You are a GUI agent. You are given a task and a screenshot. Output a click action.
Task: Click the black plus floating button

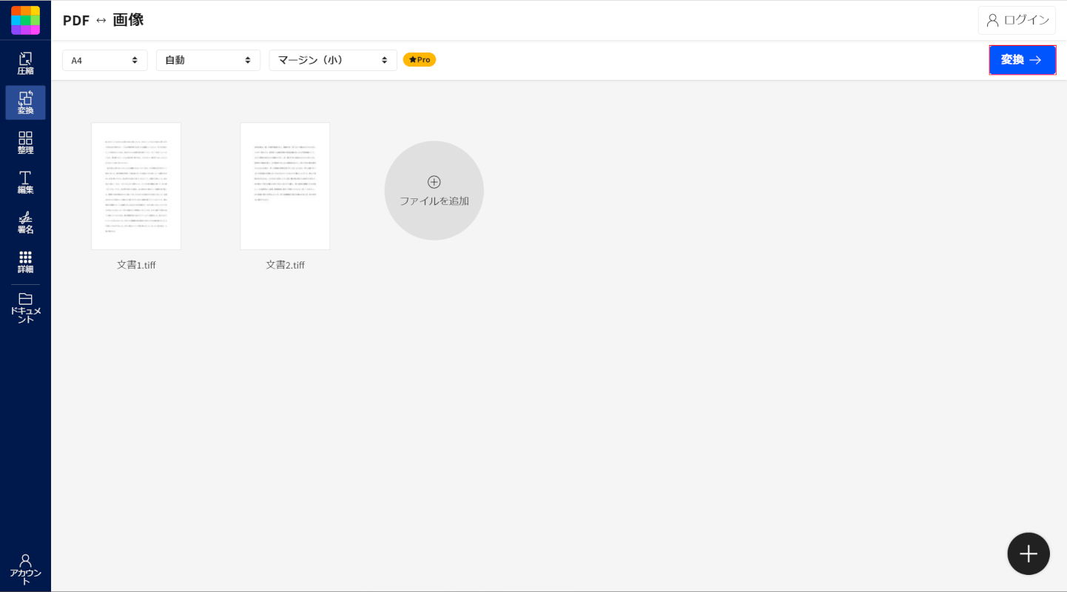[1029, 554]
